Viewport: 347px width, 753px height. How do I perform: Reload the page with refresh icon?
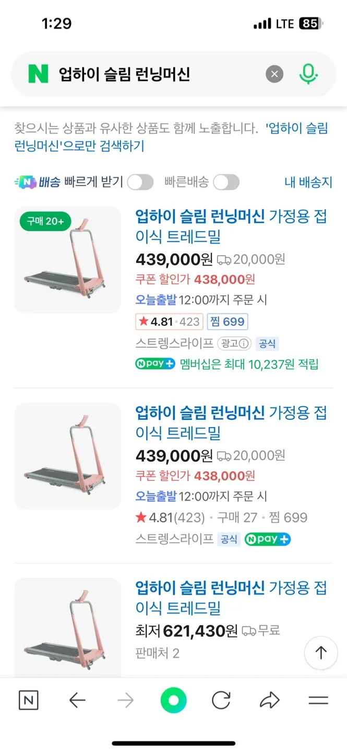pos(221,700)
